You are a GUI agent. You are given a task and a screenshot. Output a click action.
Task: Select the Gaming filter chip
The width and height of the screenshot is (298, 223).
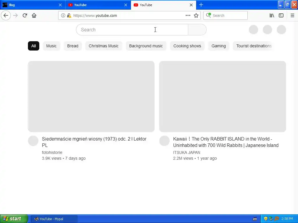point(219,46)
